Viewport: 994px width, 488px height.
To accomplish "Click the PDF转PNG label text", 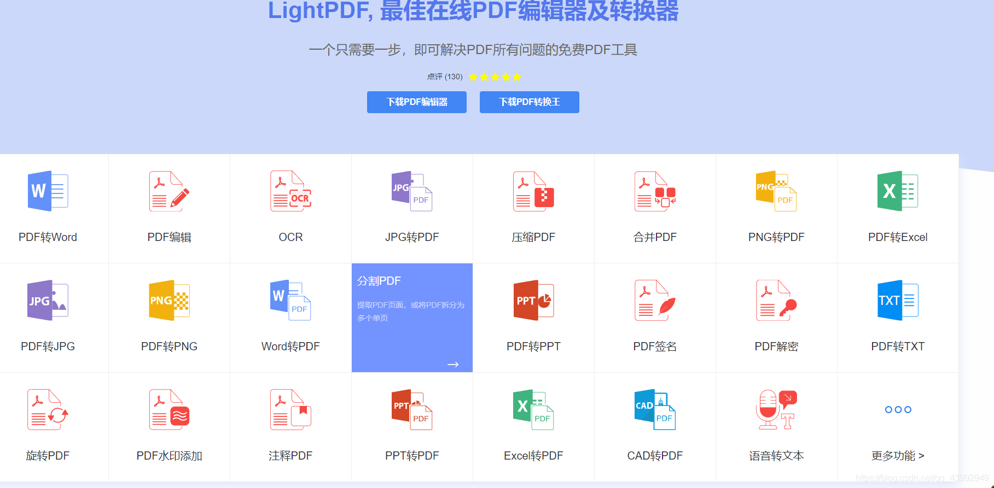I will tap(169, 346).
